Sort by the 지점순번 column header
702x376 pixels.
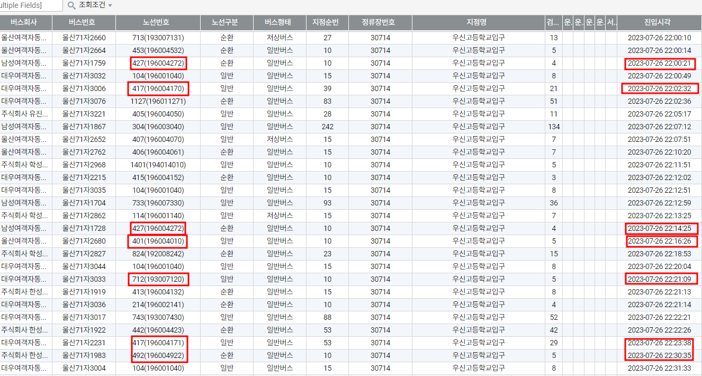[327, 23]
